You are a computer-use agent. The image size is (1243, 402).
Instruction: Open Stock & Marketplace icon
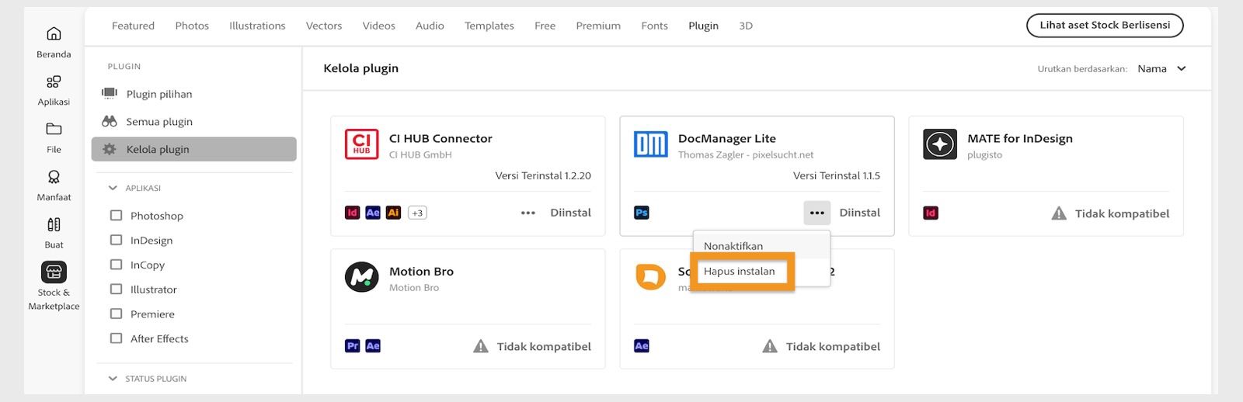(54, 272)
